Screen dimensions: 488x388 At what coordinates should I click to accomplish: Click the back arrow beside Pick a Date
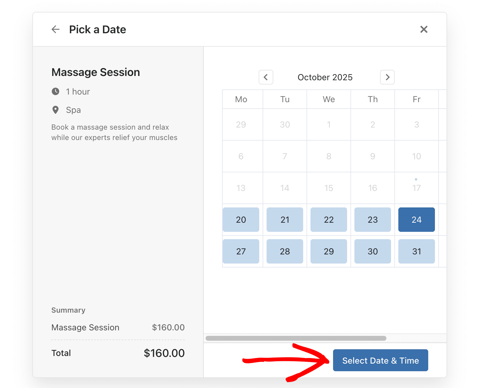56,30
